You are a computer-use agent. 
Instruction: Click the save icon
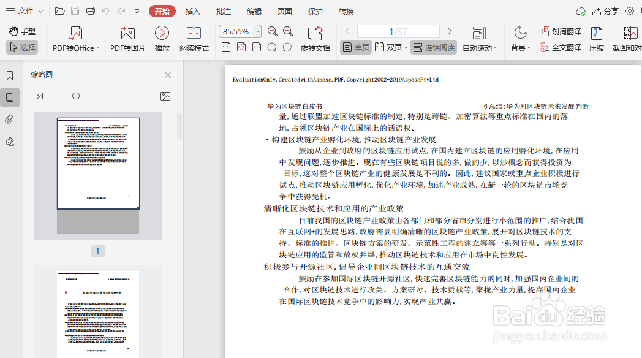75,11
